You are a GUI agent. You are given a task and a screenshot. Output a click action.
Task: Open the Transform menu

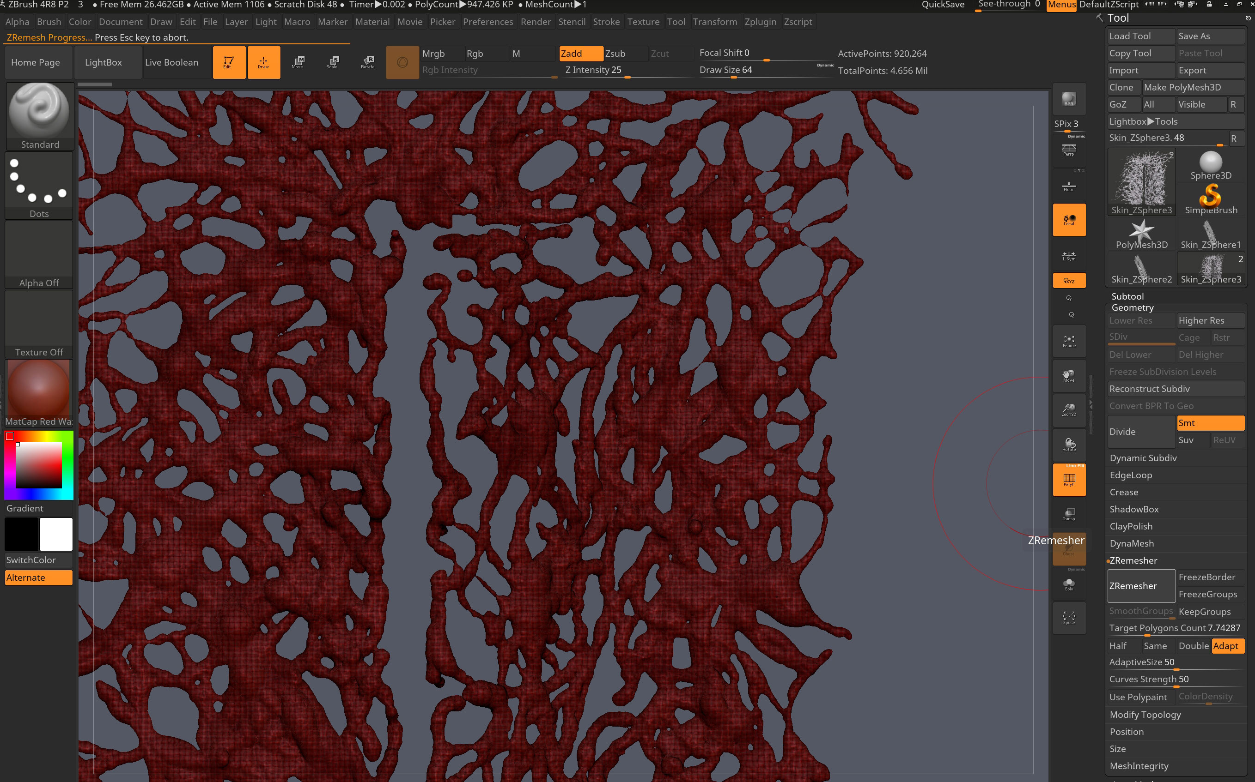click(715, 22)
